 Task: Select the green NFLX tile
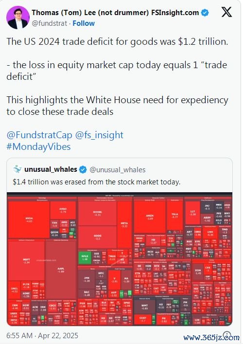(x=85, y=257)
